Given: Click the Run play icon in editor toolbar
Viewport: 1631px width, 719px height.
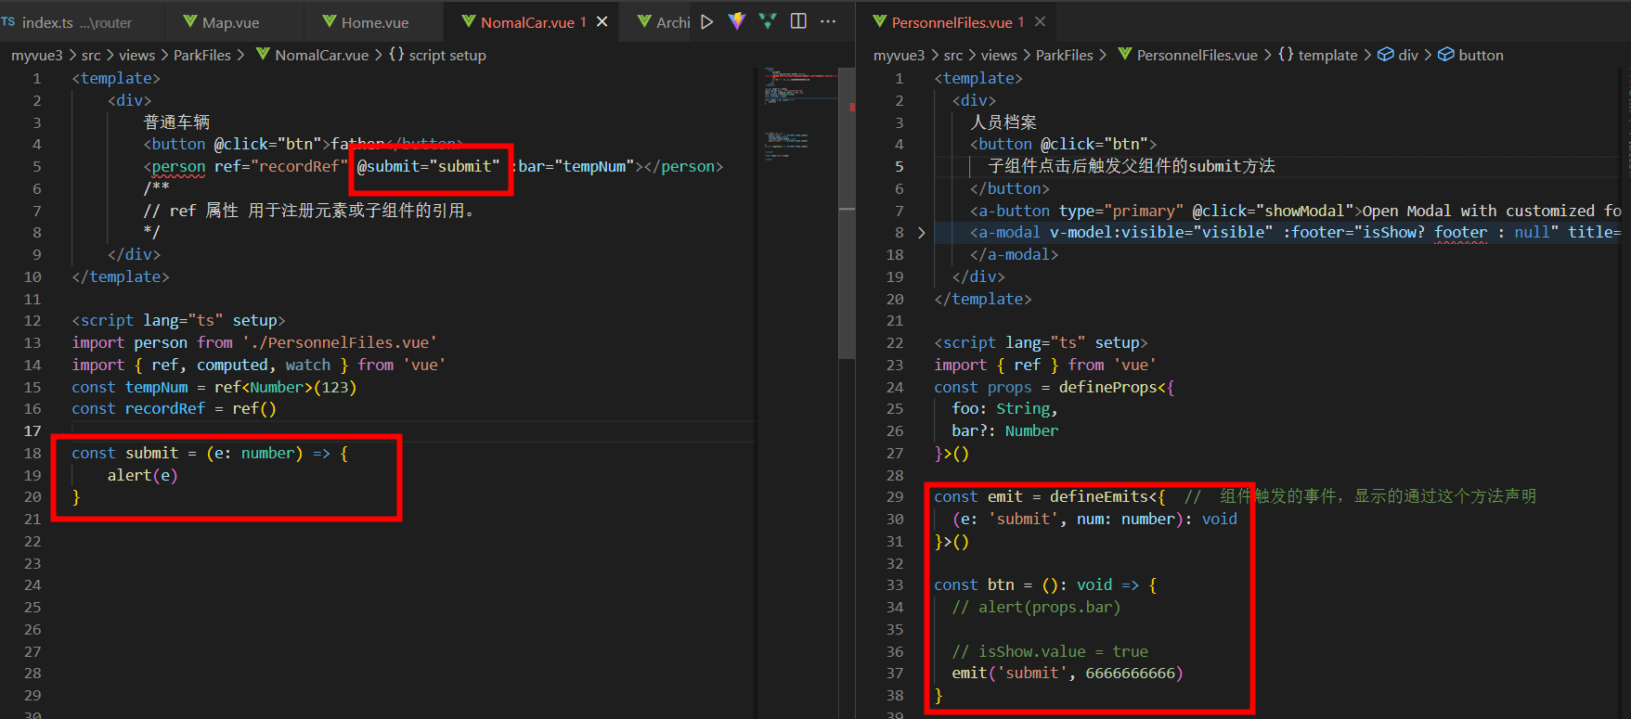Looking at the screenshot, I should click(707, 21).
